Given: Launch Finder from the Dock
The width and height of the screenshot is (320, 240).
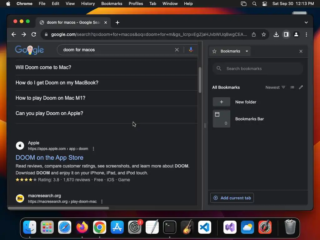Looking at the screenshot, I should [x=30, y=227].
